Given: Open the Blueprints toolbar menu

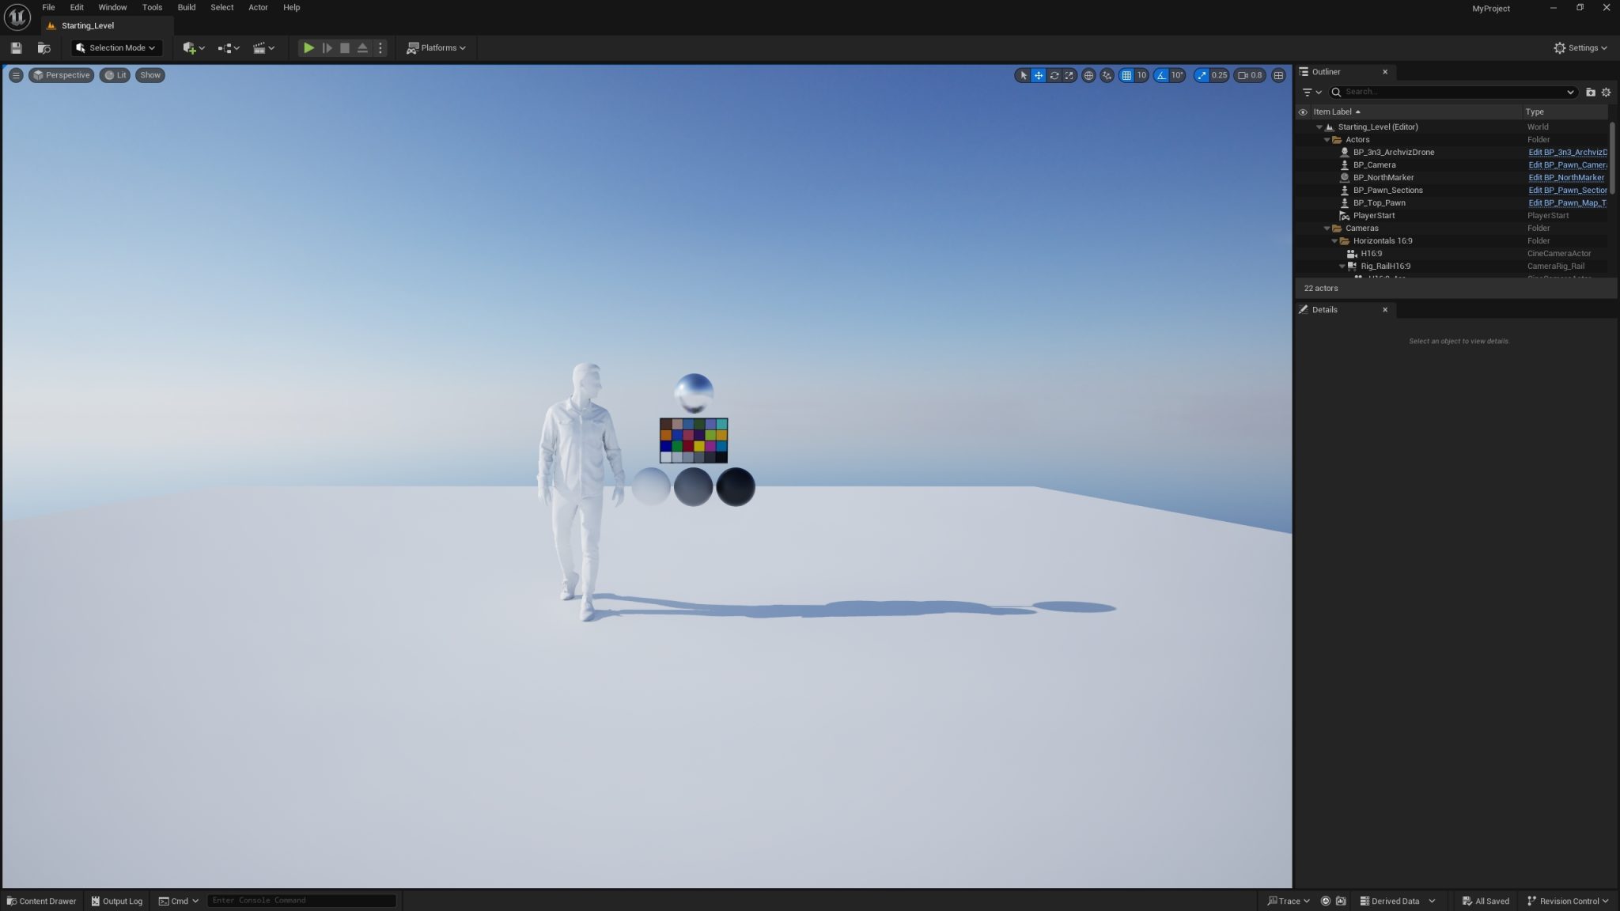Looking at the screenshot, I should tap(228, 47).
